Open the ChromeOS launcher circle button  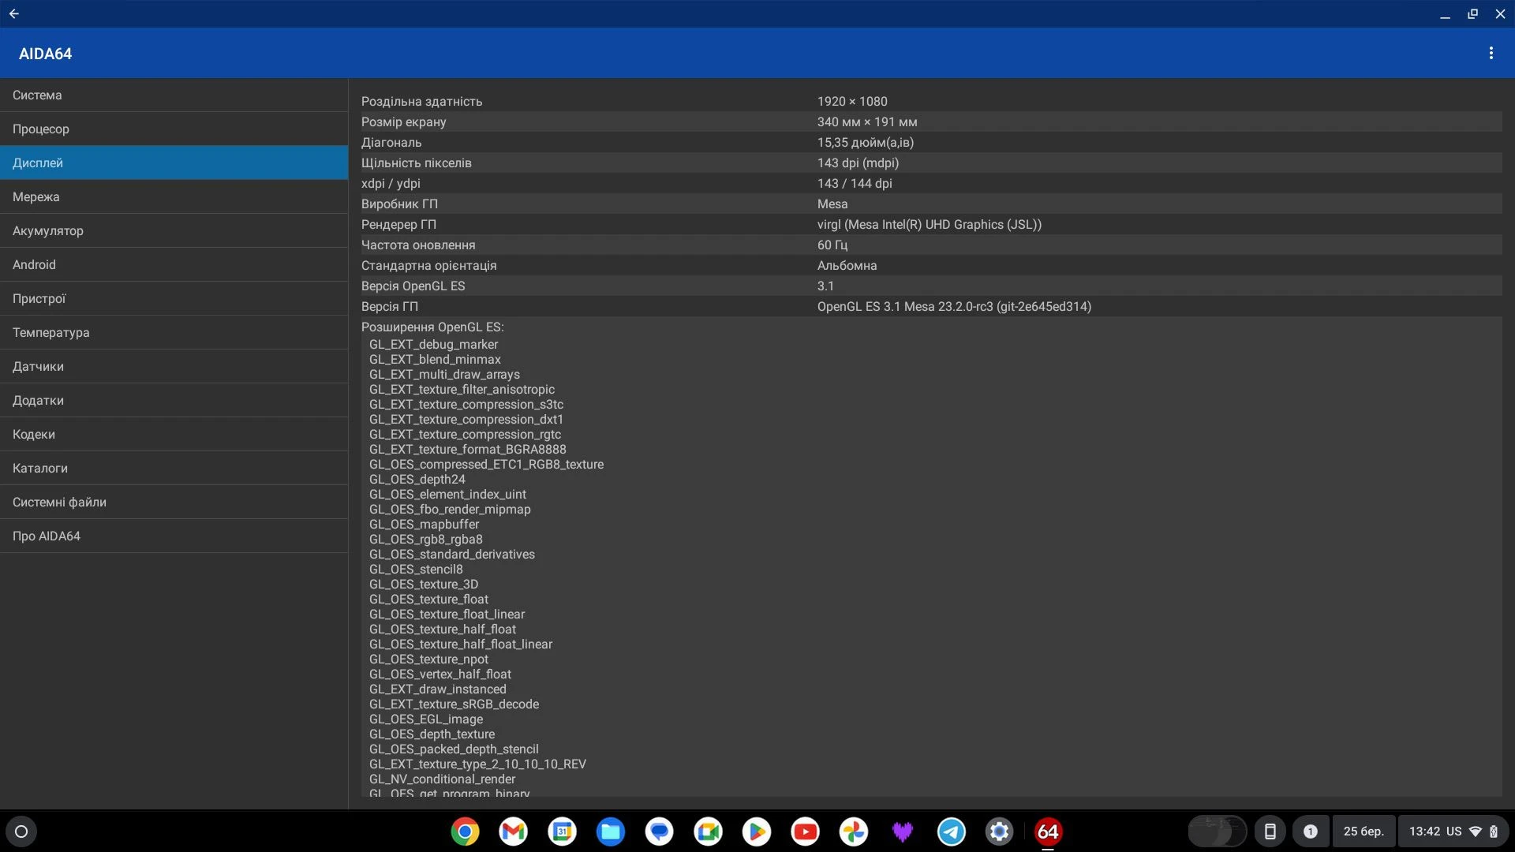21,831
